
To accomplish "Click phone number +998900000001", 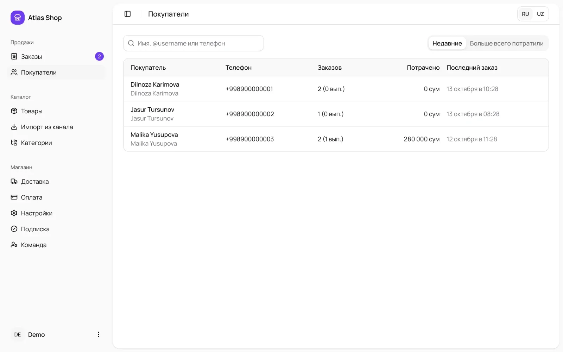I will tap(249, 89).
